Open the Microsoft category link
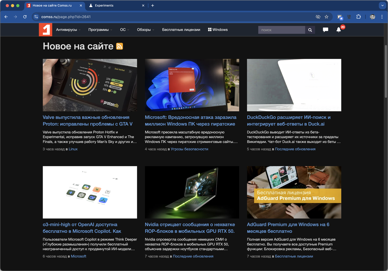This screenshot has height=271, width=388. pyautogui.click(x=79, y=256)
